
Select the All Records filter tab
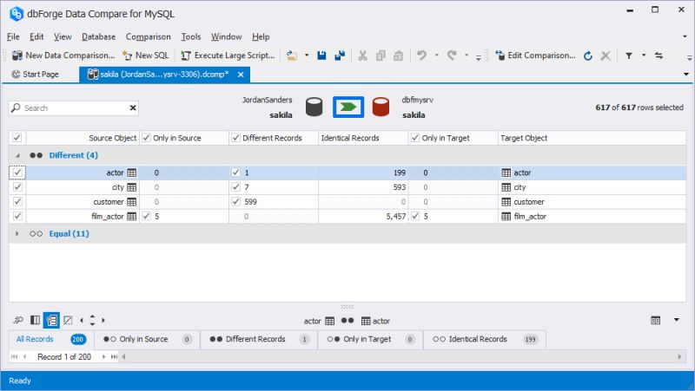click(x=51, y=339)
